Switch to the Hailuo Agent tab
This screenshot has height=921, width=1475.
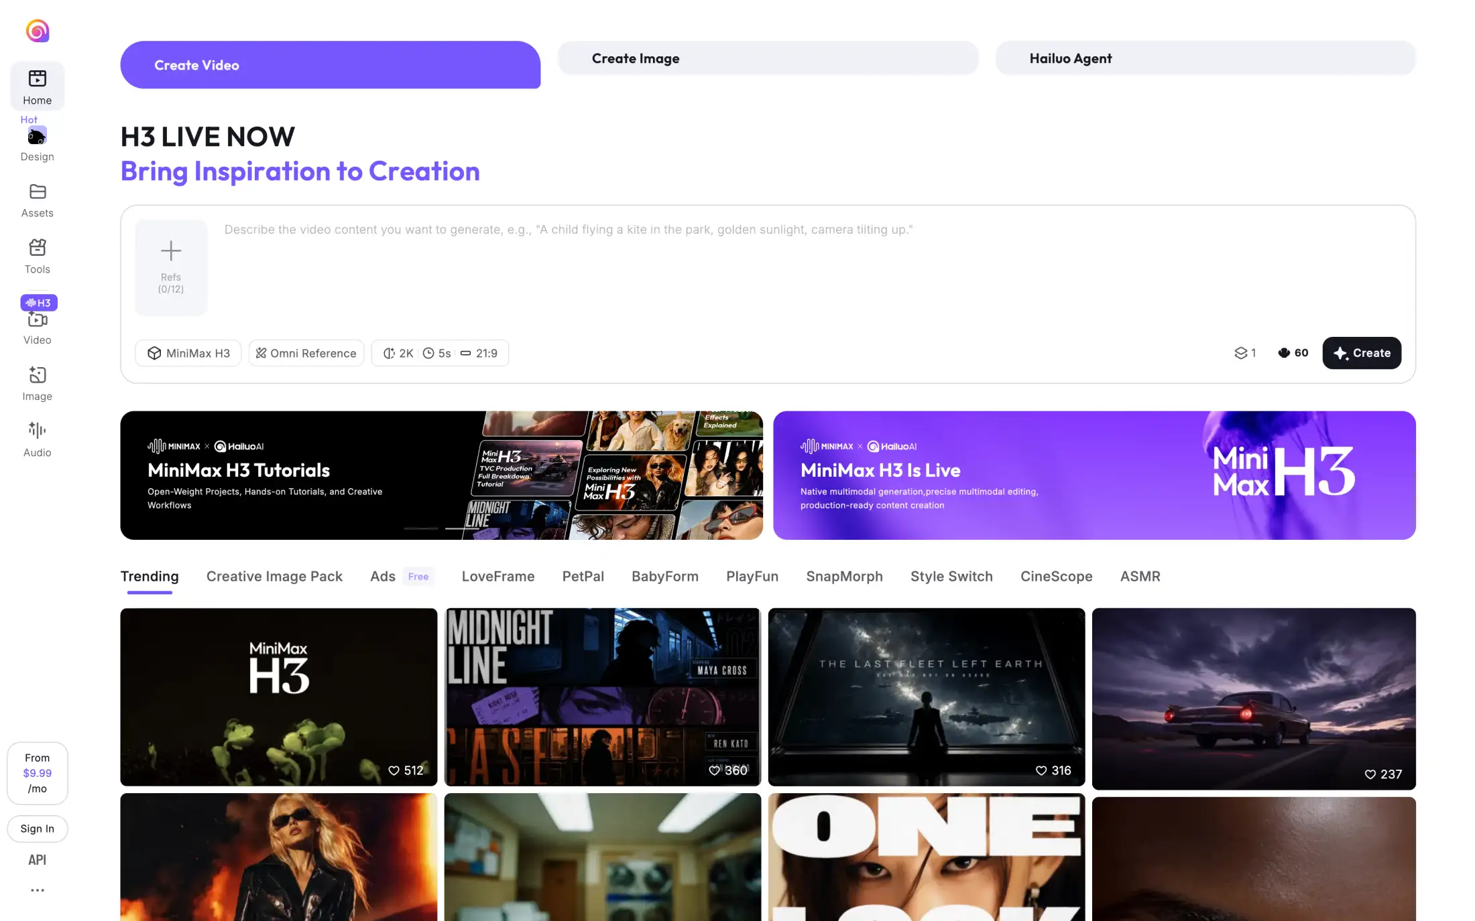1205,58
